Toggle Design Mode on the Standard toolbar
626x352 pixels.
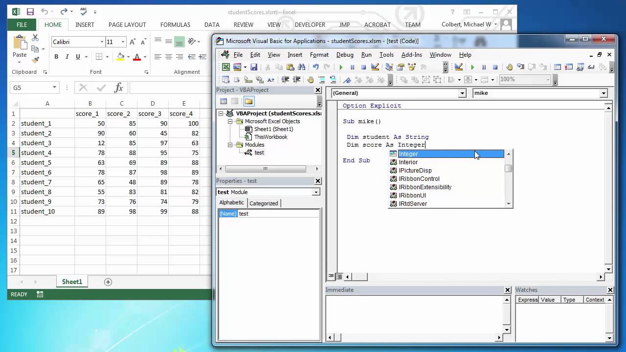coord(375,67)
